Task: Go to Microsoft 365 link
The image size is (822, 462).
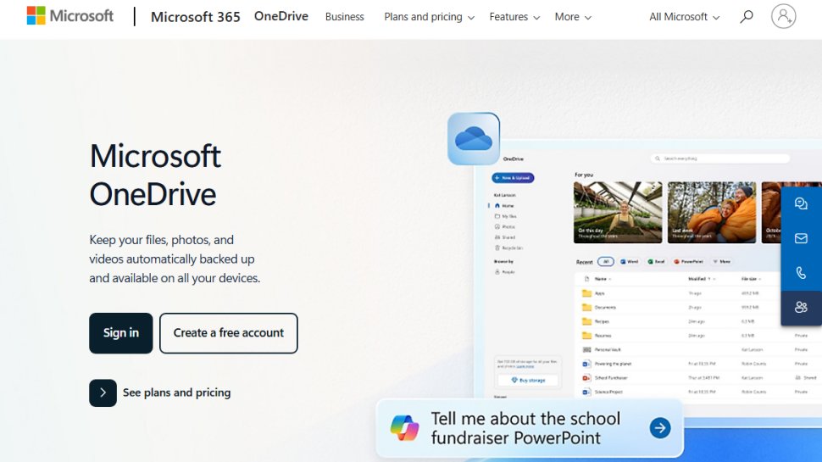Action: (196, 17)
